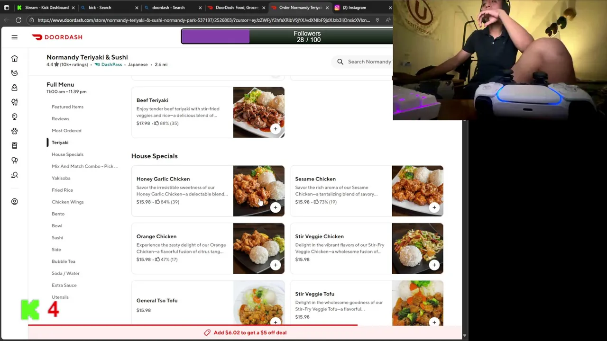Select Soda / Water menu category
Viewport: 607px width, 341px height.
click(x=65, y=273)
